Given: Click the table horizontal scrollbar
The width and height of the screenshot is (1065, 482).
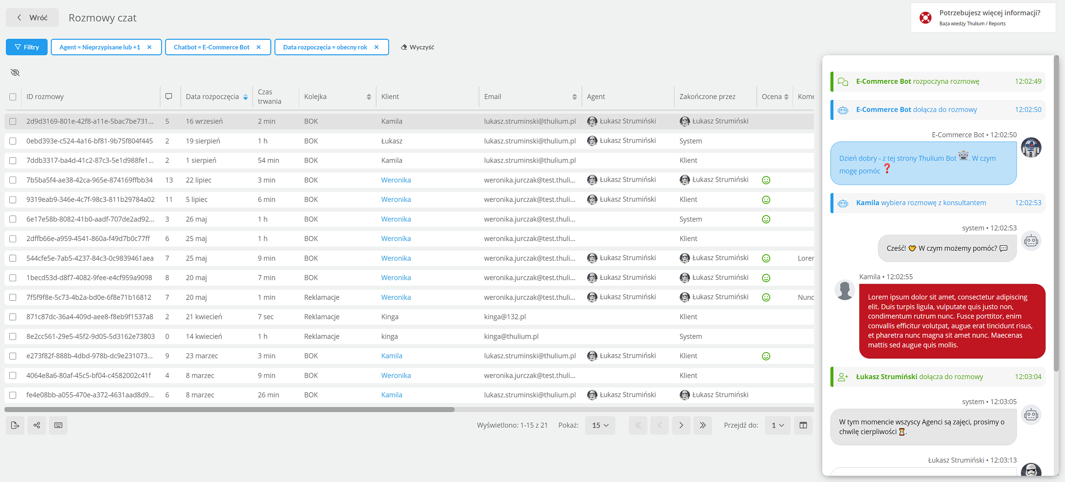Looking at the screenshot, I should [x=230, y=410].
